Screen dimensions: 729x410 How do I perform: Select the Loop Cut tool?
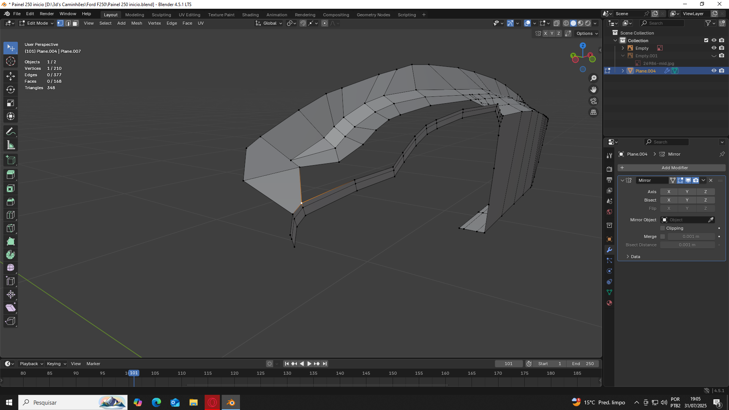tap(11, 215)
